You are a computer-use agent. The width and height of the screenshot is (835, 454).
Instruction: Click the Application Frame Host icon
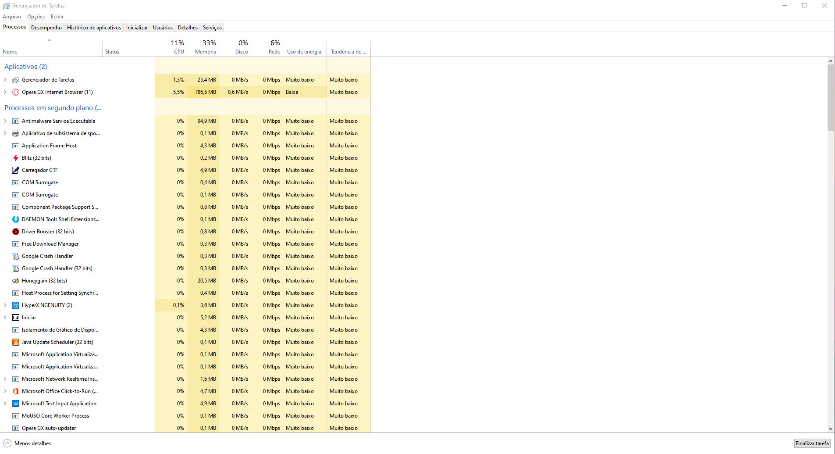[x=16, y=146]
